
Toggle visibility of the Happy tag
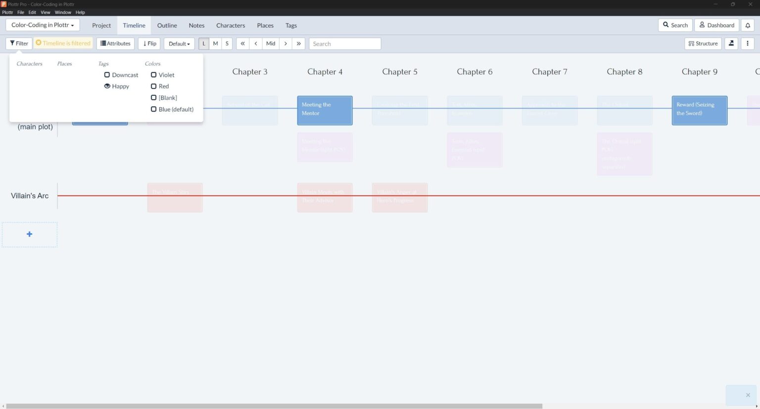[x=107, y=86]
